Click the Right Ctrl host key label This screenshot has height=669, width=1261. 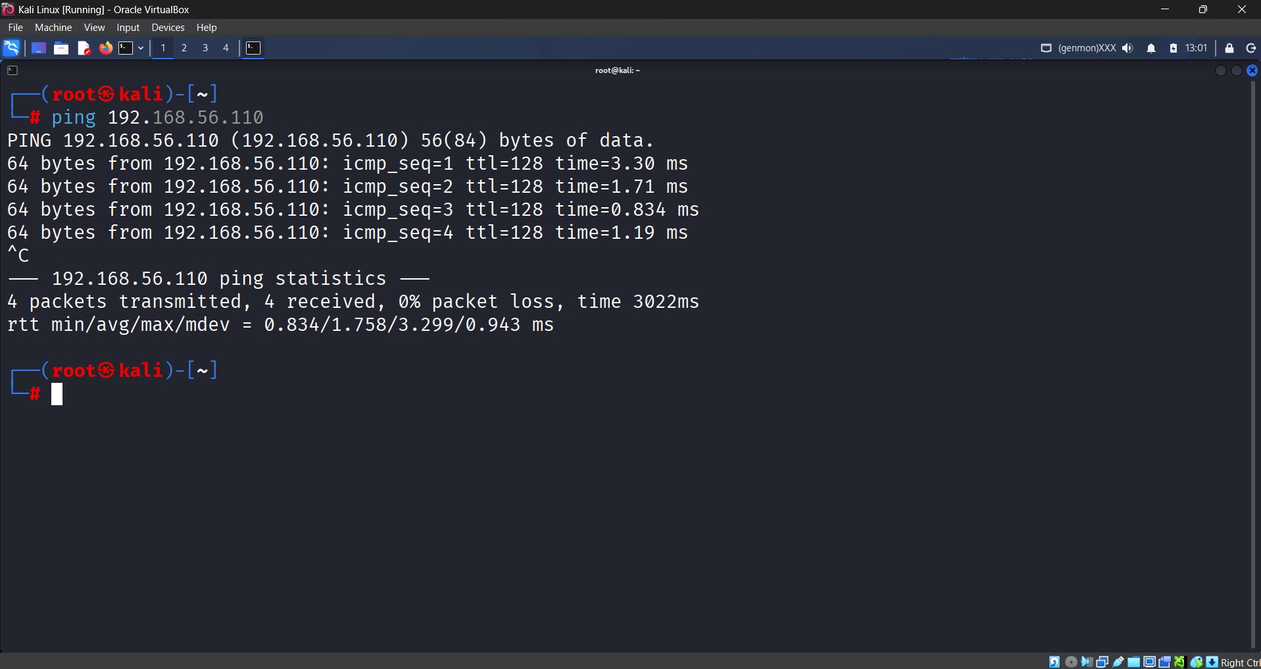click(1241, 662)
